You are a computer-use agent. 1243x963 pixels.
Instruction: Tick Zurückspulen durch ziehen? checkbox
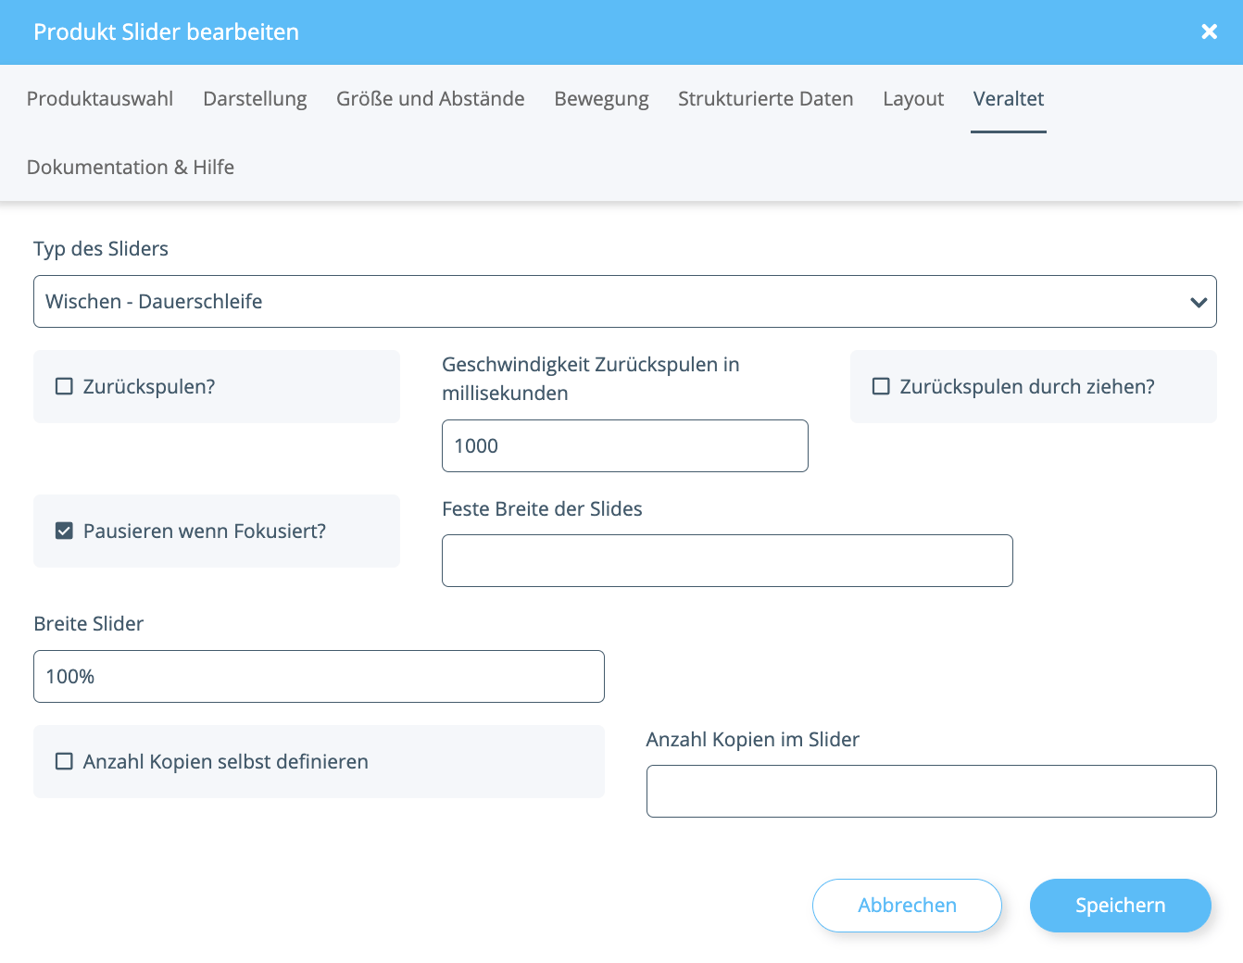(x=881, y=386)
